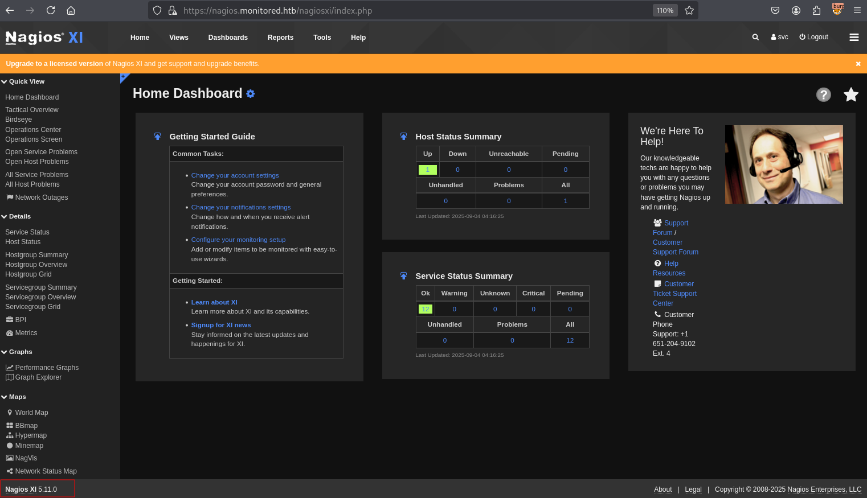Open NagVis in Maps section
Screen dimensions: 867x498
[22, 458]
